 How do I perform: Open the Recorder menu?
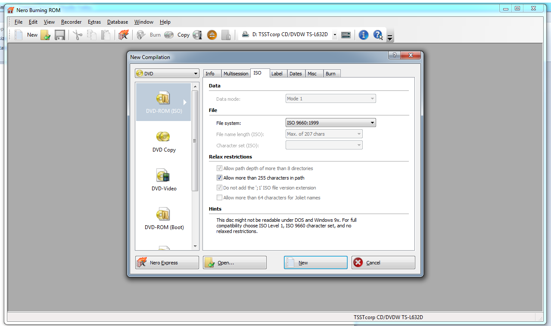pos(71,22)
